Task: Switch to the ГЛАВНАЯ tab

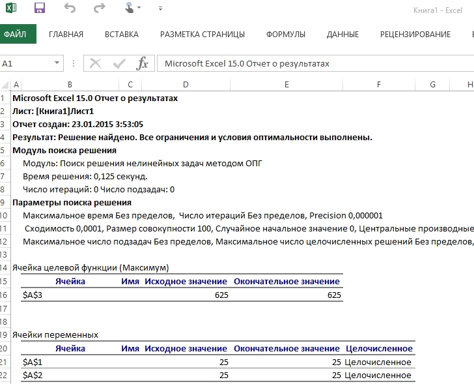Action: tap(66, 34)
